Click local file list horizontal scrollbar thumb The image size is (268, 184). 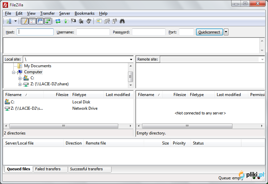64,126
